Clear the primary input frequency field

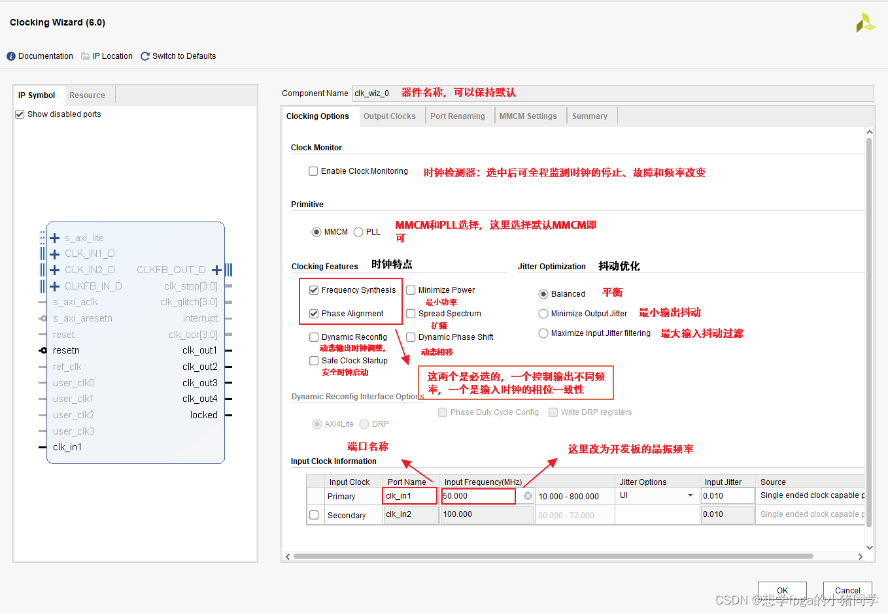[x=528, y=496]
